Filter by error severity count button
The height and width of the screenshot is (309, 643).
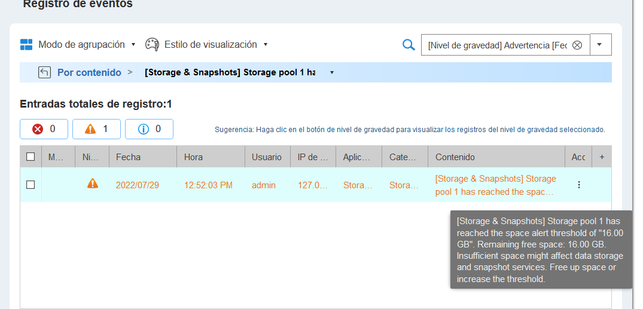pyautogui.click(x=44, y=129)
